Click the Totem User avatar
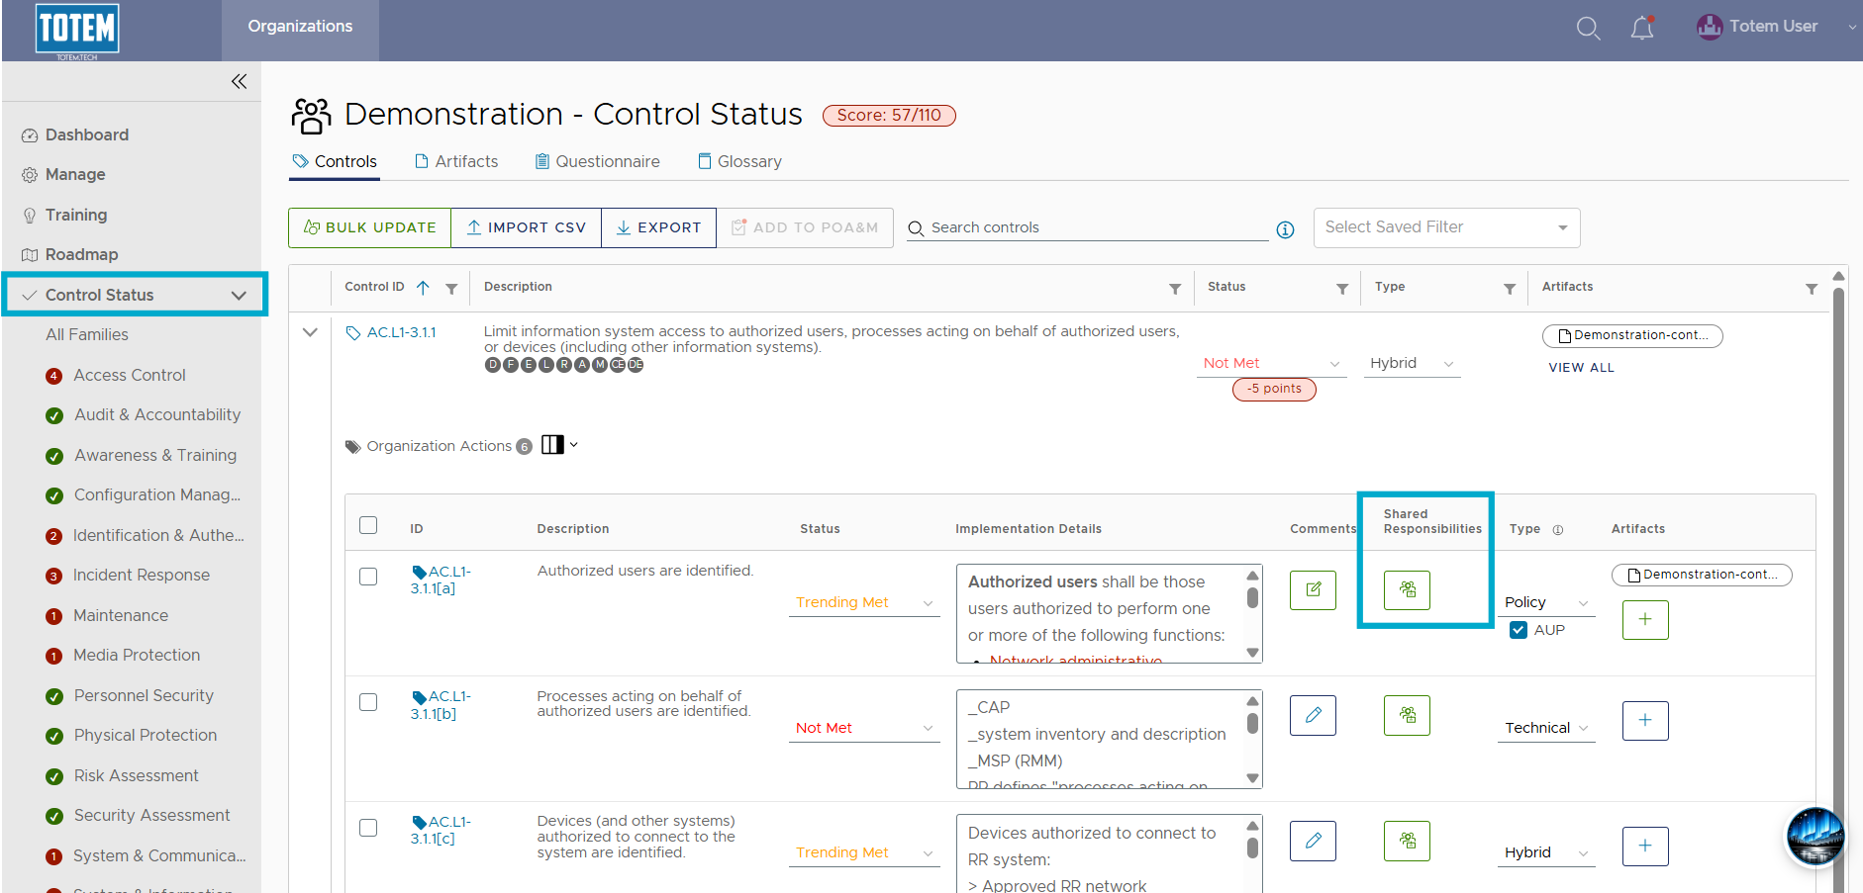Viewport: 1863px width, 893px height. [1710, 27]
